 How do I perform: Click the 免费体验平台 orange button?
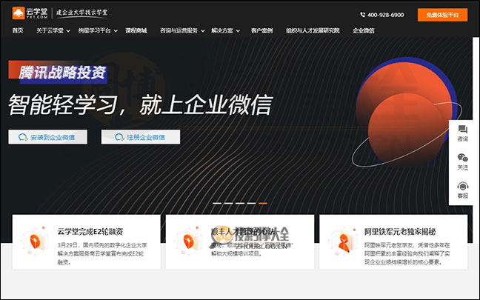tap(442, 15)
